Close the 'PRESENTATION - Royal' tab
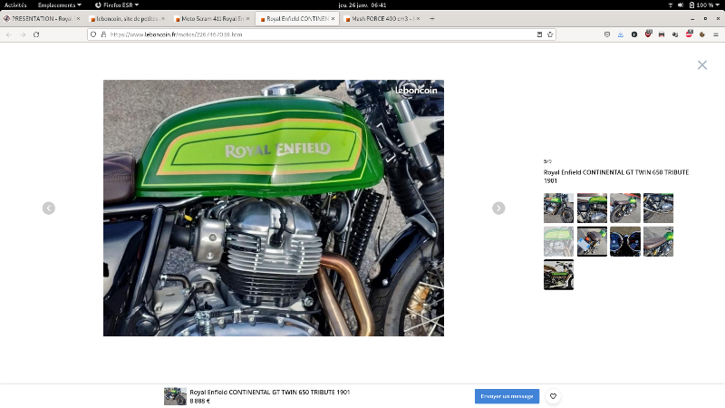 coord(78,19)
